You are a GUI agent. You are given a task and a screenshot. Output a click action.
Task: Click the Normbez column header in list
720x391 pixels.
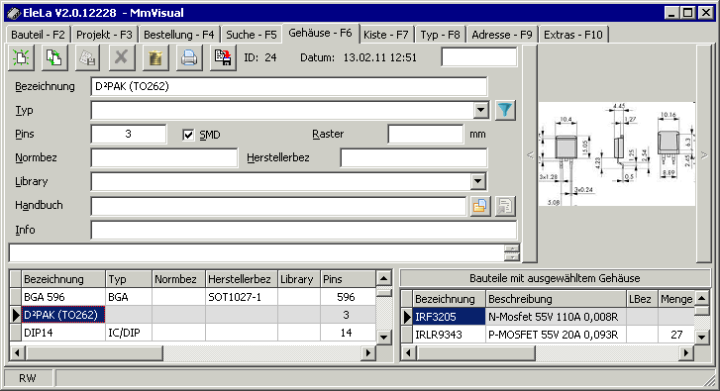click(178, 279)
